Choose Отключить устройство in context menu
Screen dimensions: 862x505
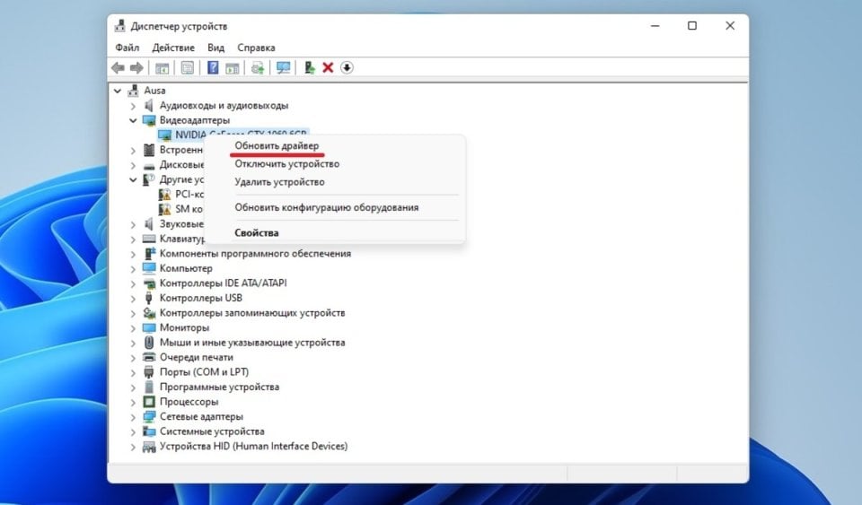286,164
